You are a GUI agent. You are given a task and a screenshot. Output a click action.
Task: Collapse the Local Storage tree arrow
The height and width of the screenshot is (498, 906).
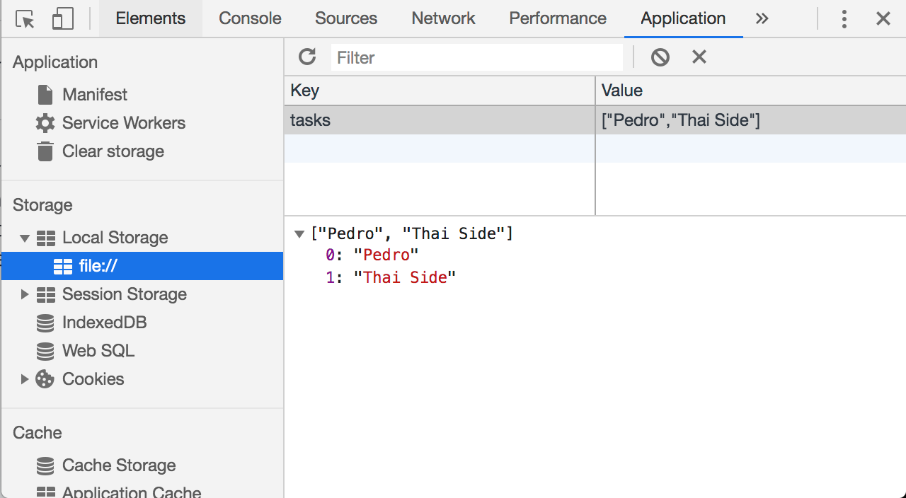25,238
